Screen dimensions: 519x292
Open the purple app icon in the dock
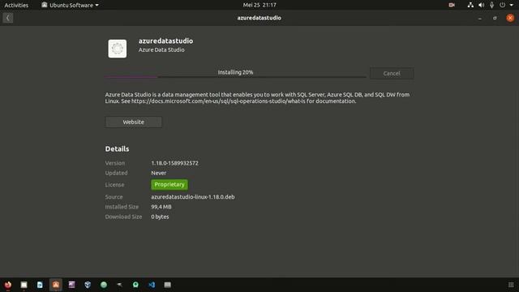[x=72, y=285]
